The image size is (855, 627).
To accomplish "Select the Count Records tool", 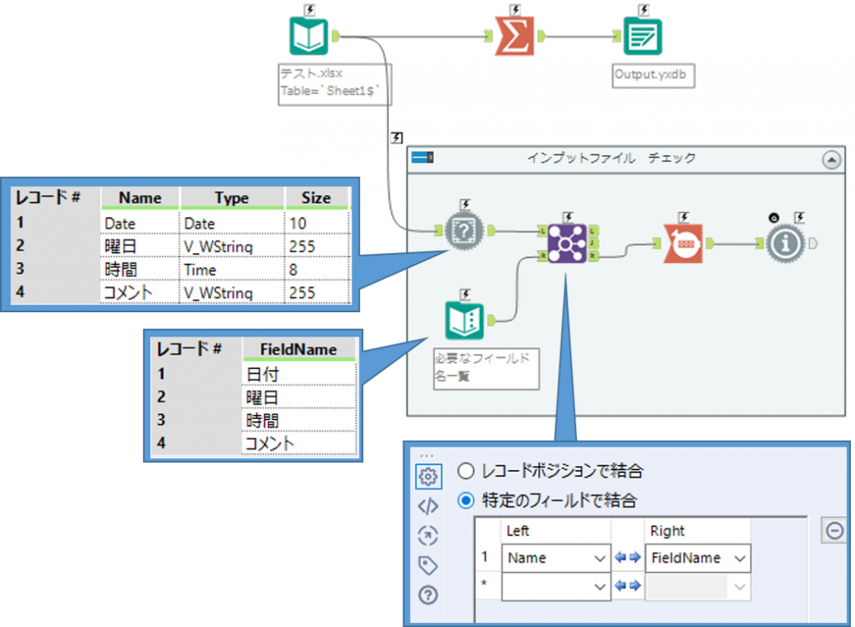I will (x=683, y=243).
